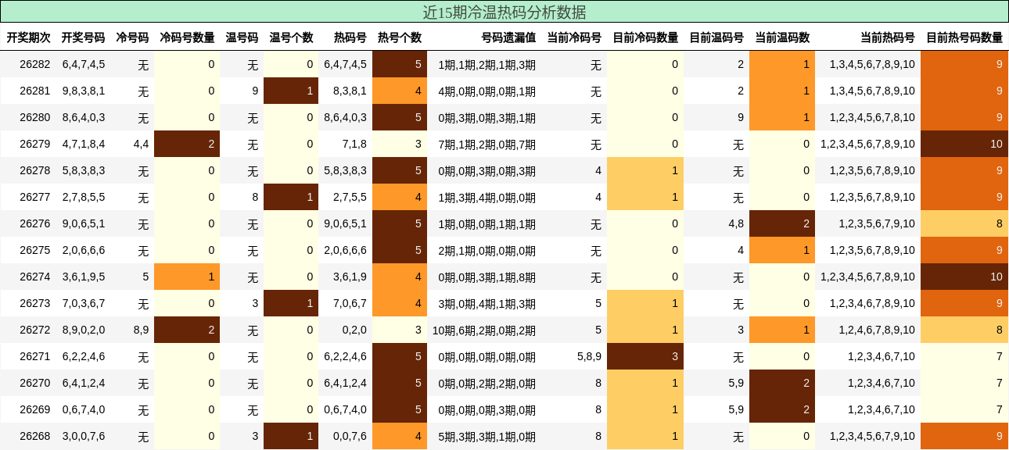Click period number 26278
Image resolution: width=1009 pixels, height=450 pixels.
(x=35, y=170)
